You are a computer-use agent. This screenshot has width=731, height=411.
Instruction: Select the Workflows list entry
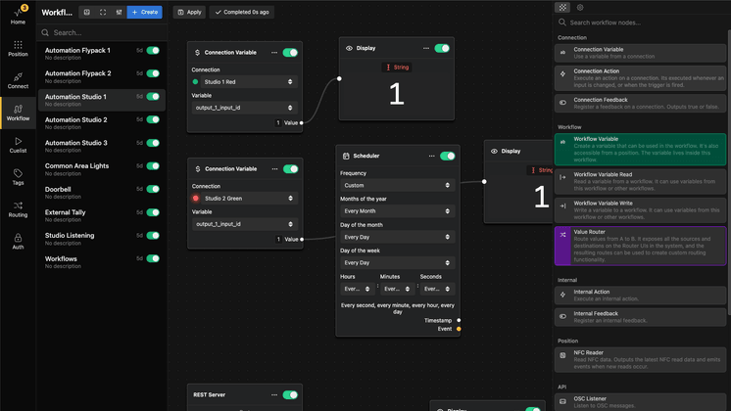tap(102, 262)
